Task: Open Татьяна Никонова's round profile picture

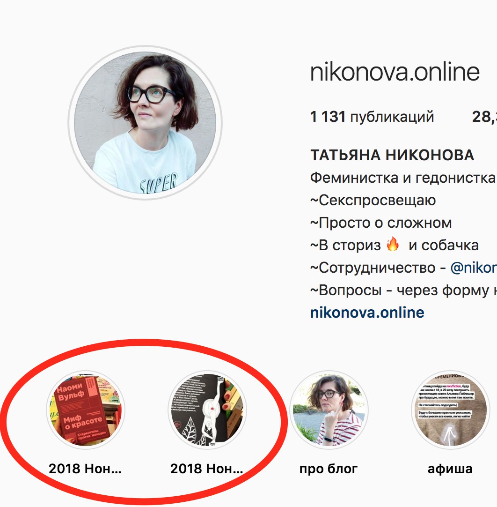Action: pyautogui.click(x=145, y=123)
